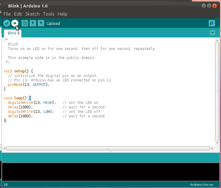Open the Serial Monitor magnifier icon
The height and width of the screenshot is (188, 221).
click(212, 23)
